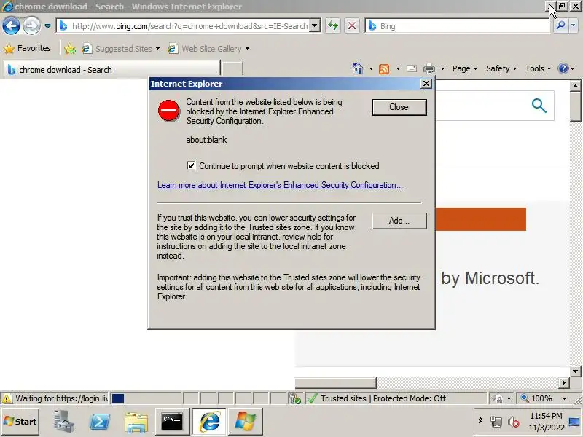Open the Windows Start menu
Image resolution: width=583 pixels, height=437 pixels.
tap(20, 422)
